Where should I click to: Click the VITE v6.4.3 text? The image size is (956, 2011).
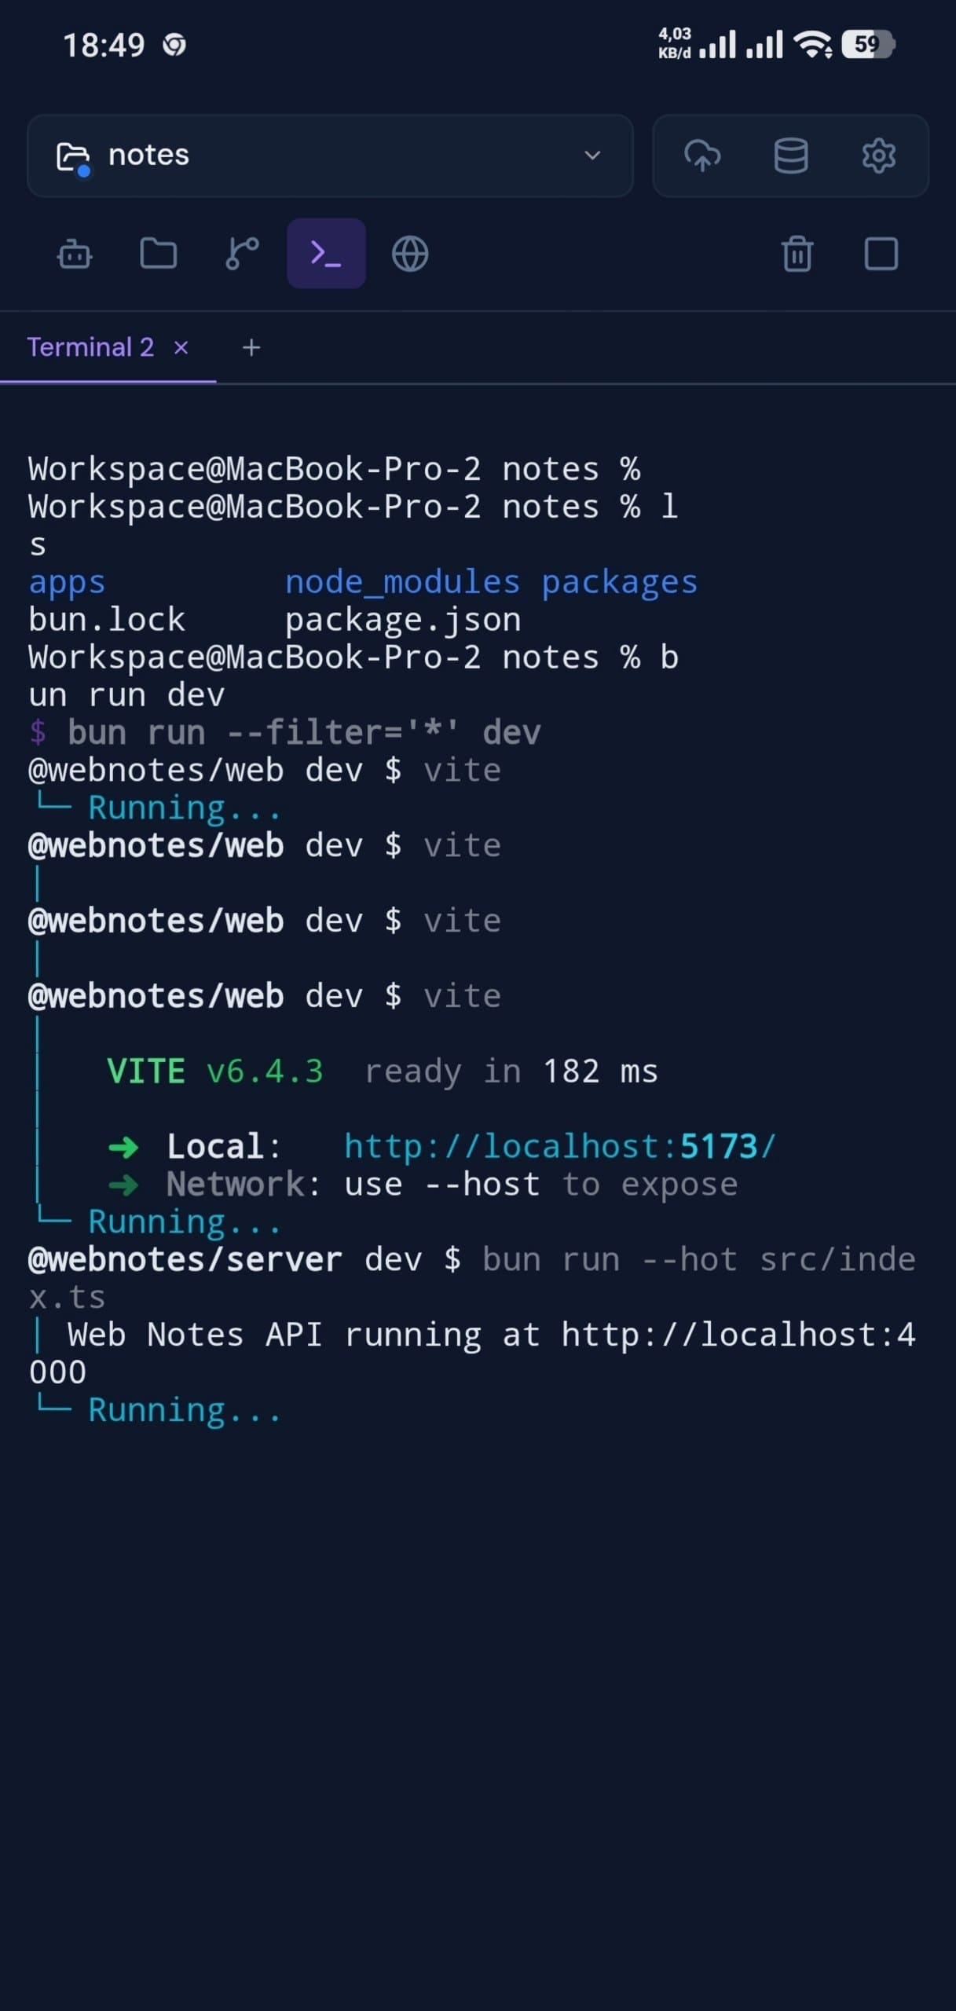[214, 1071]
